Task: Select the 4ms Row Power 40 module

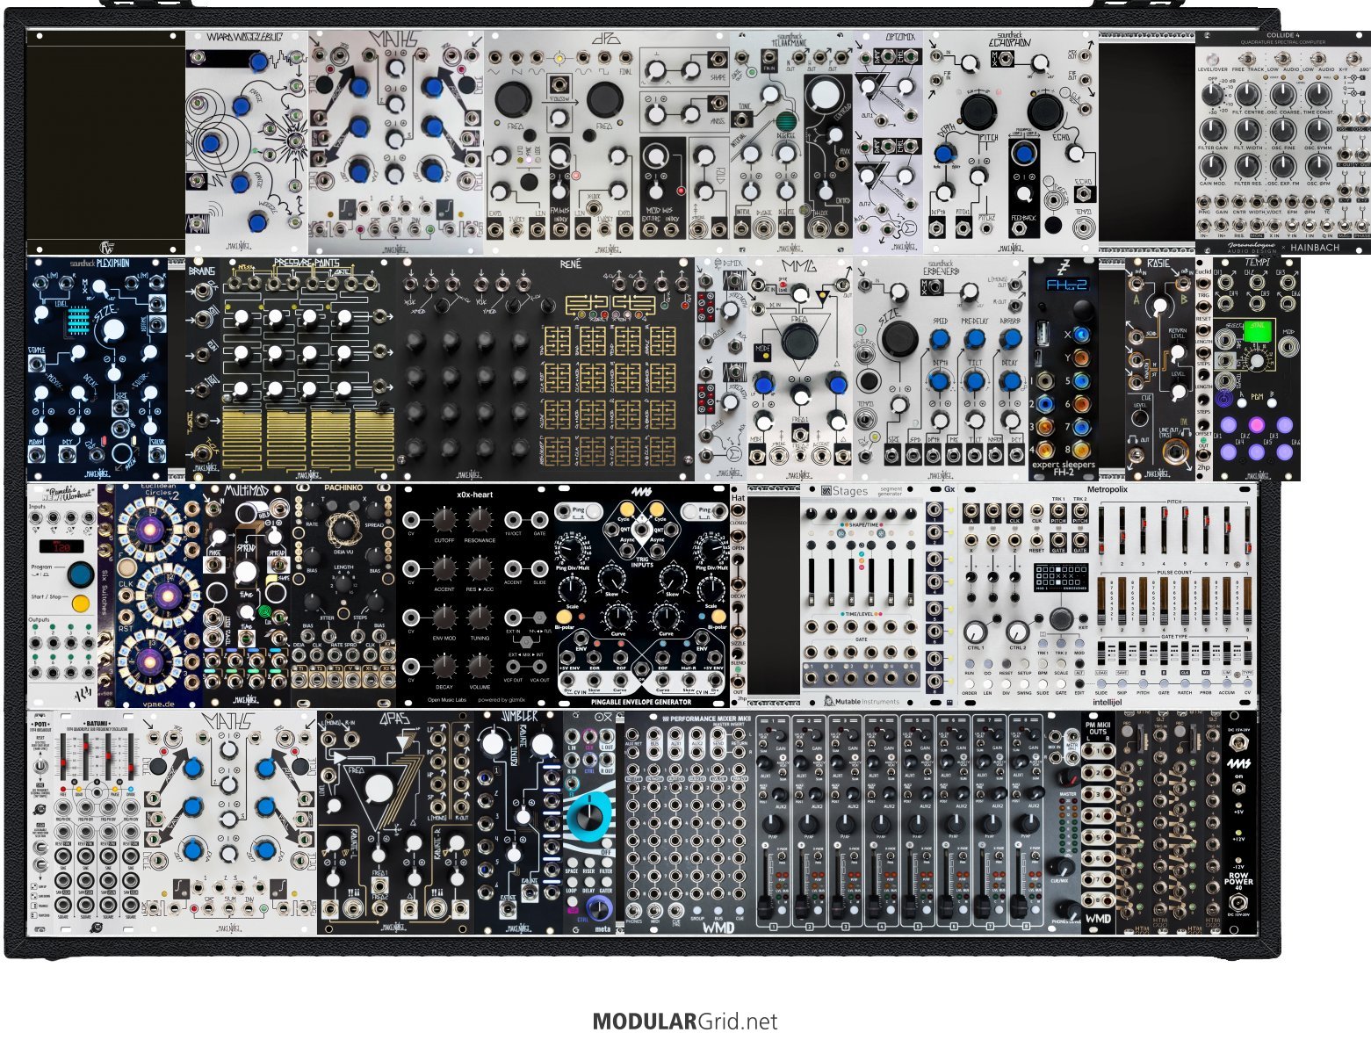Action: [1239, 821]
